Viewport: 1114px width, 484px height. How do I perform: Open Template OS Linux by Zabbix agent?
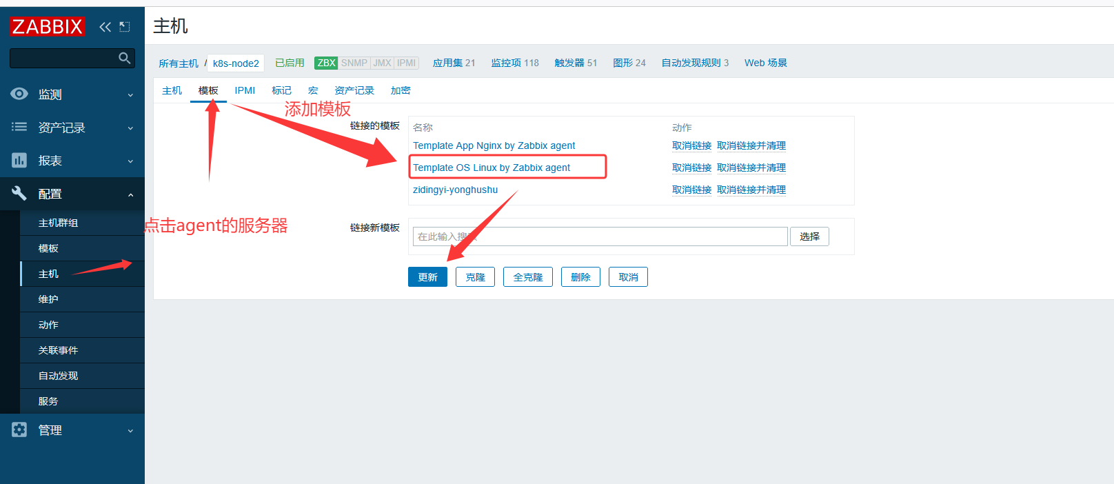click(x=492, y=168)
